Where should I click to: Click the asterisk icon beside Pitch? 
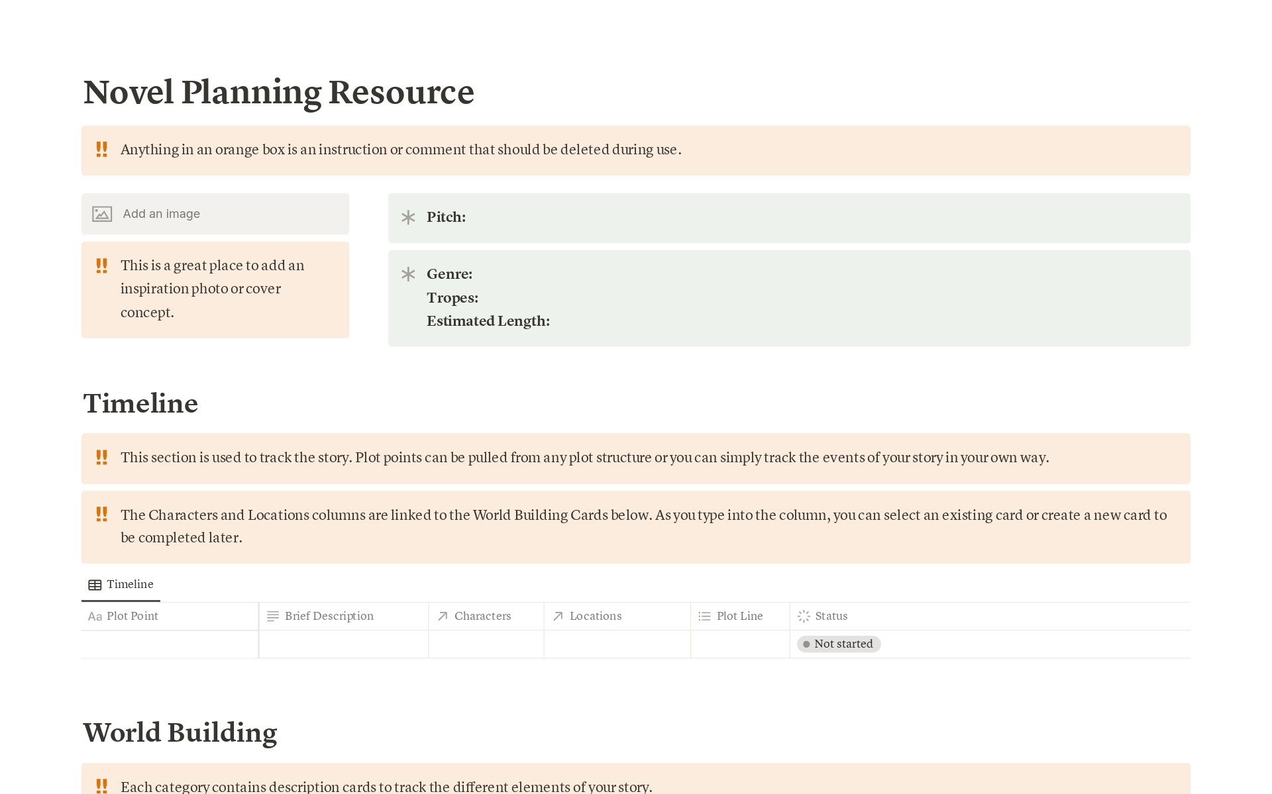coord(408,217)
